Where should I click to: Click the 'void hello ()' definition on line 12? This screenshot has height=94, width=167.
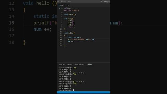70,33
